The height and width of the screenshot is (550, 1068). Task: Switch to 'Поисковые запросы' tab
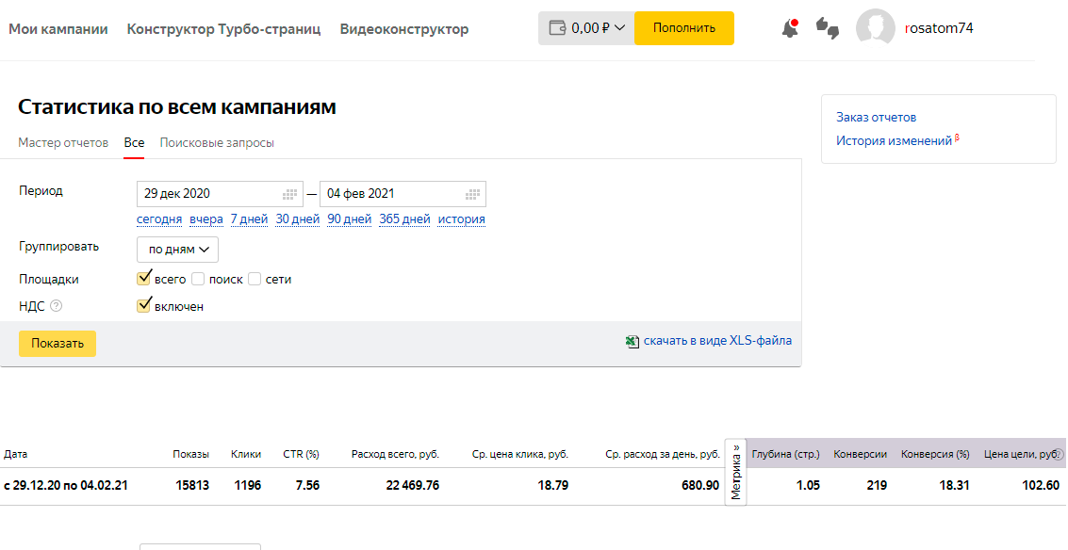tap(217, 143)
